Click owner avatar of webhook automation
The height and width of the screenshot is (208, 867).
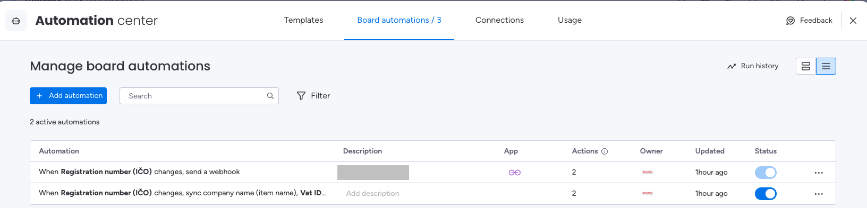coord(647,173)
